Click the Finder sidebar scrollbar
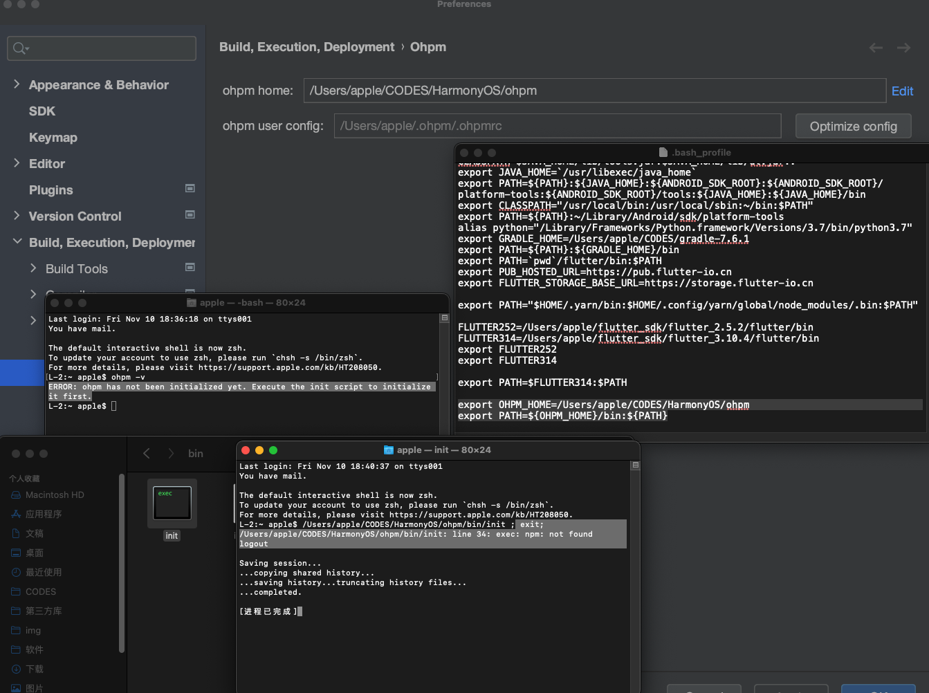 tap(122, 564)
